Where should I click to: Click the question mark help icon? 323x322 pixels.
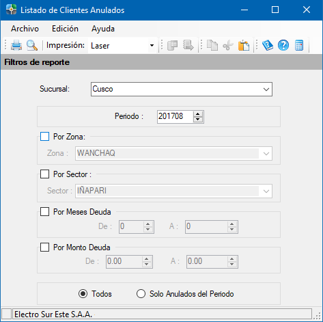click(283, 45)
